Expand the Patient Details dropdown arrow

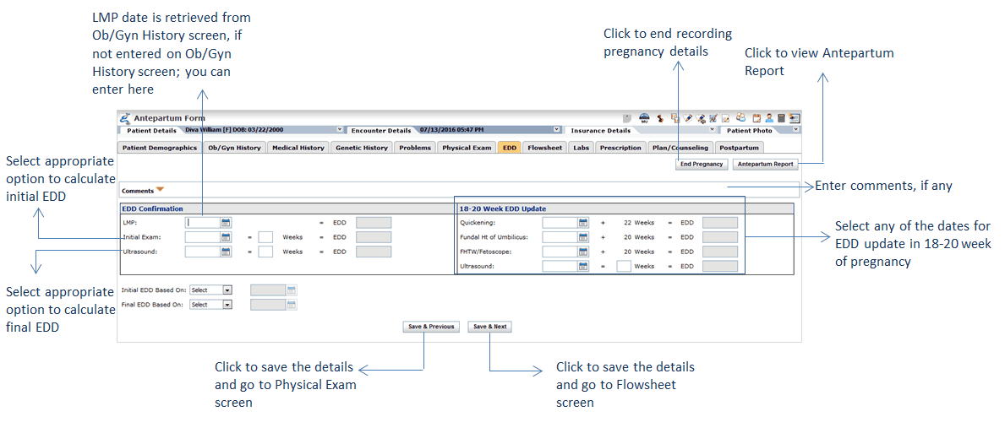[x=340, y=130]
